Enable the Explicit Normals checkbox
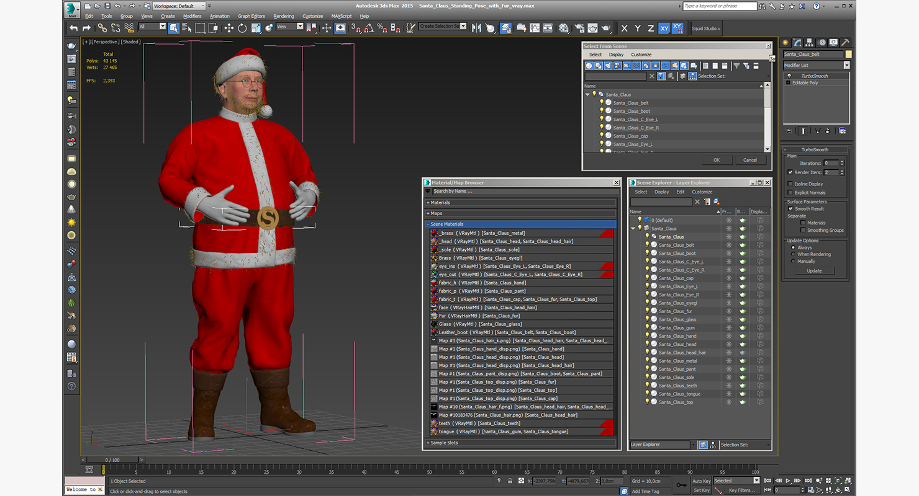 coord(790,193)
